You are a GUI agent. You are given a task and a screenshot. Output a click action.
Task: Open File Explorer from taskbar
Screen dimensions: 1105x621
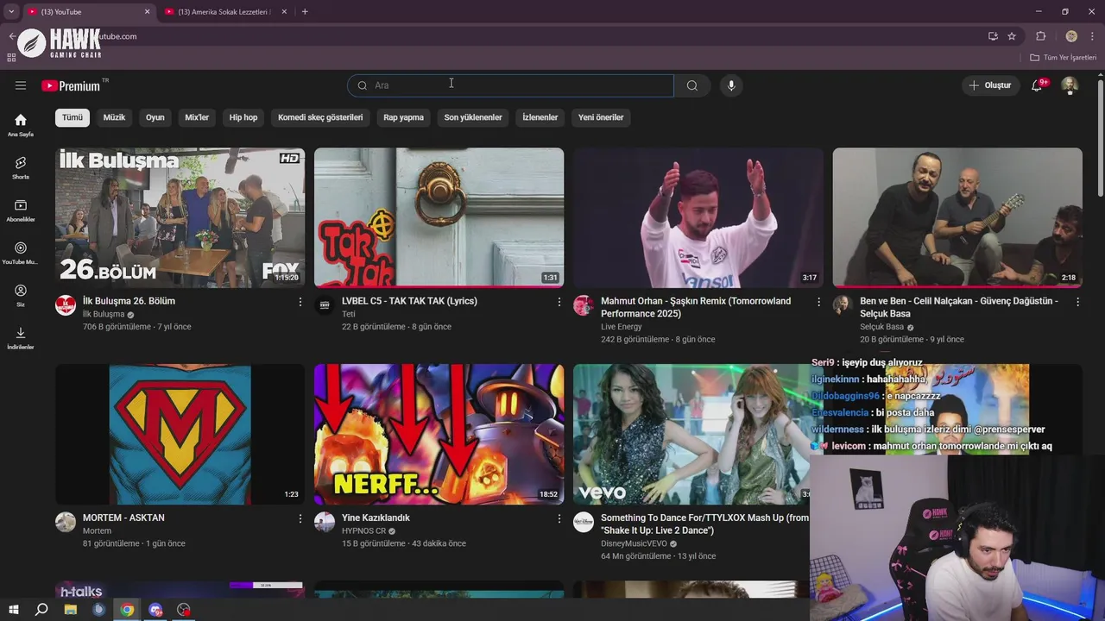(x=71, y=610)
